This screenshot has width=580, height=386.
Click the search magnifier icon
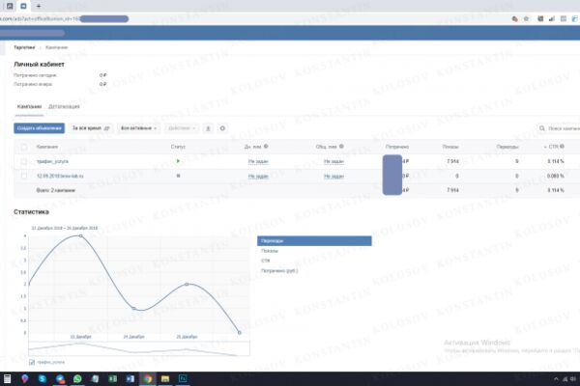tap(542, 128)
